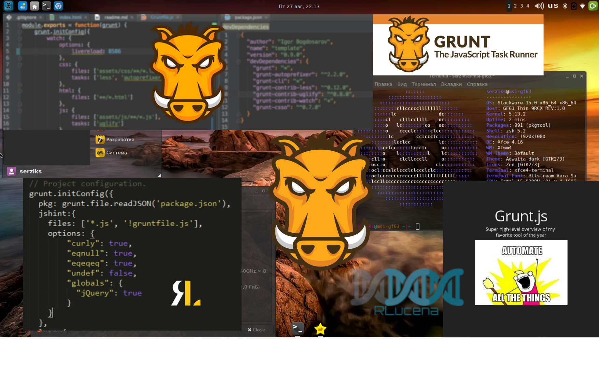Screen dimensions: 599x369
Task: Switch to workspace 1
Action: tap(509, 6)
